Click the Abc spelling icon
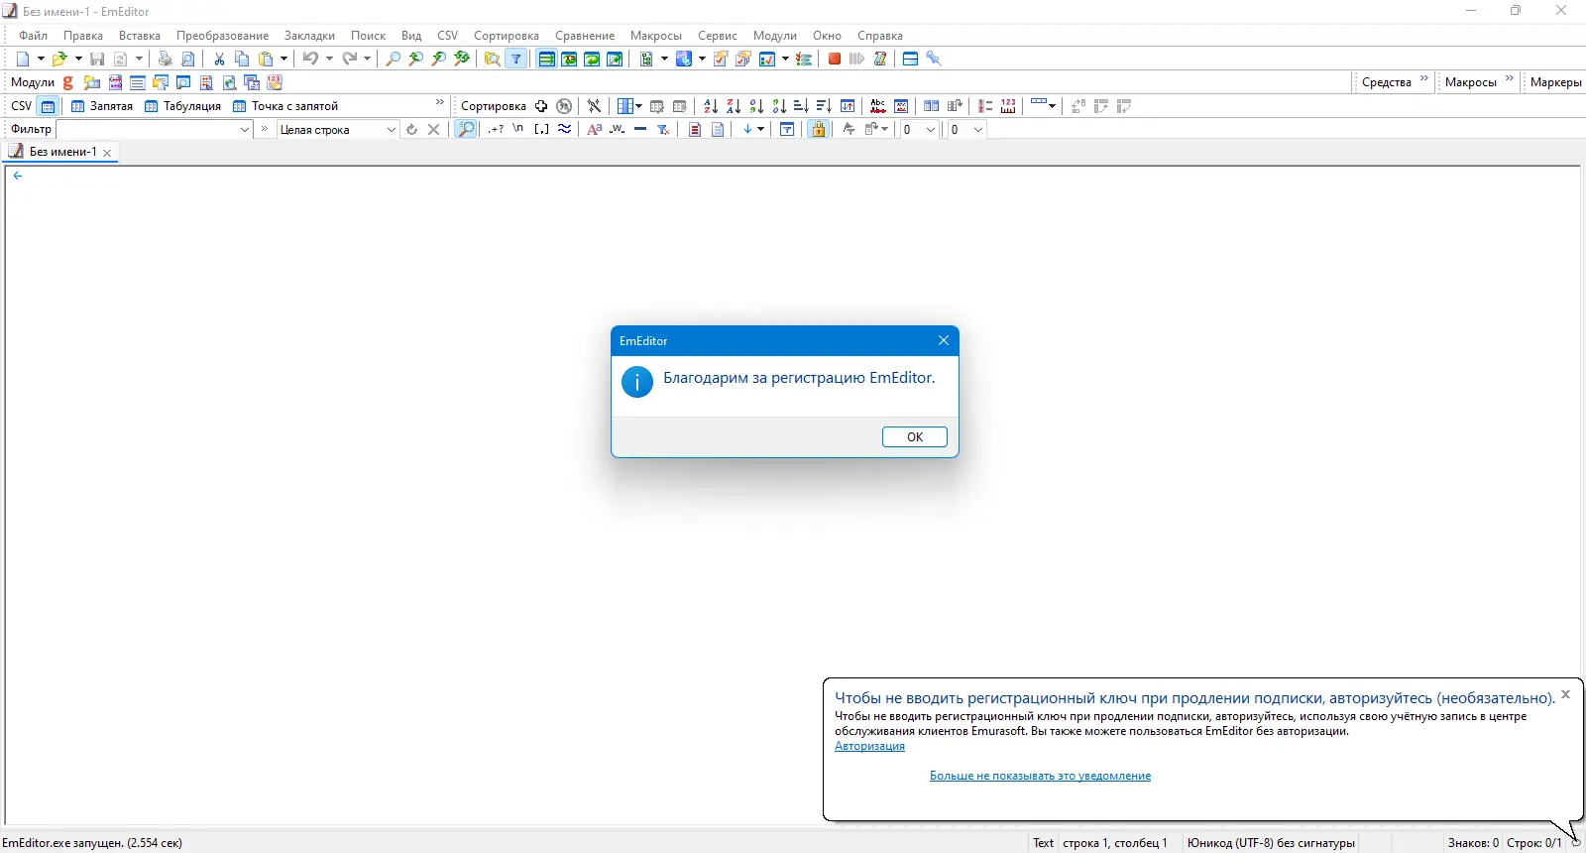1586x853 pixels. pos(878,106)
